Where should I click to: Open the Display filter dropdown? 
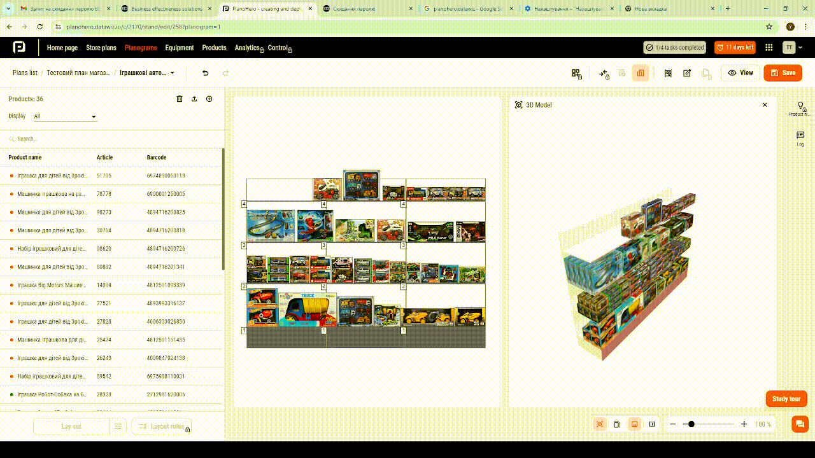(x=65, y=116)
